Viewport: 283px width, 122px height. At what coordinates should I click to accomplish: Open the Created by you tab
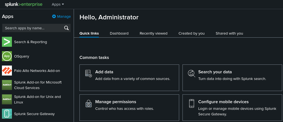point(192,33)
